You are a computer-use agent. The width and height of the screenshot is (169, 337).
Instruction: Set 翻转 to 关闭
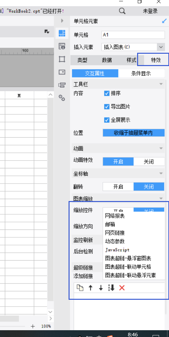point(149,187)
